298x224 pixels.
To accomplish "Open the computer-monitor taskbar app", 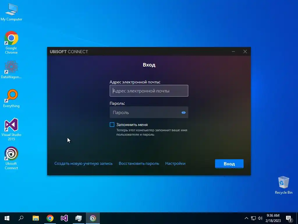I will pos(79,218).
